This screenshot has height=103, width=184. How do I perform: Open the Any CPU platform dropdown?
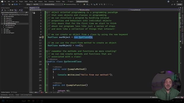pyautogui.click(x=38, y=4)
